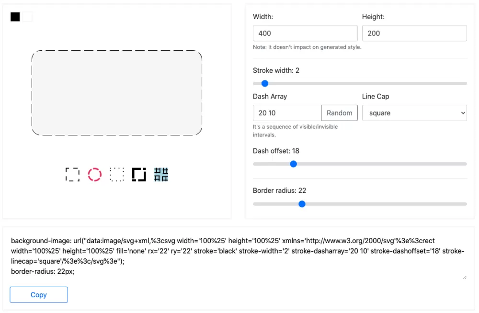Click the end of the Stroke width track
The width and height of the screenshot is (479, 313).
465,83
